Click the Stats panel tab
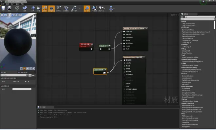Viewport: 216px width, 130px height. 45,107
